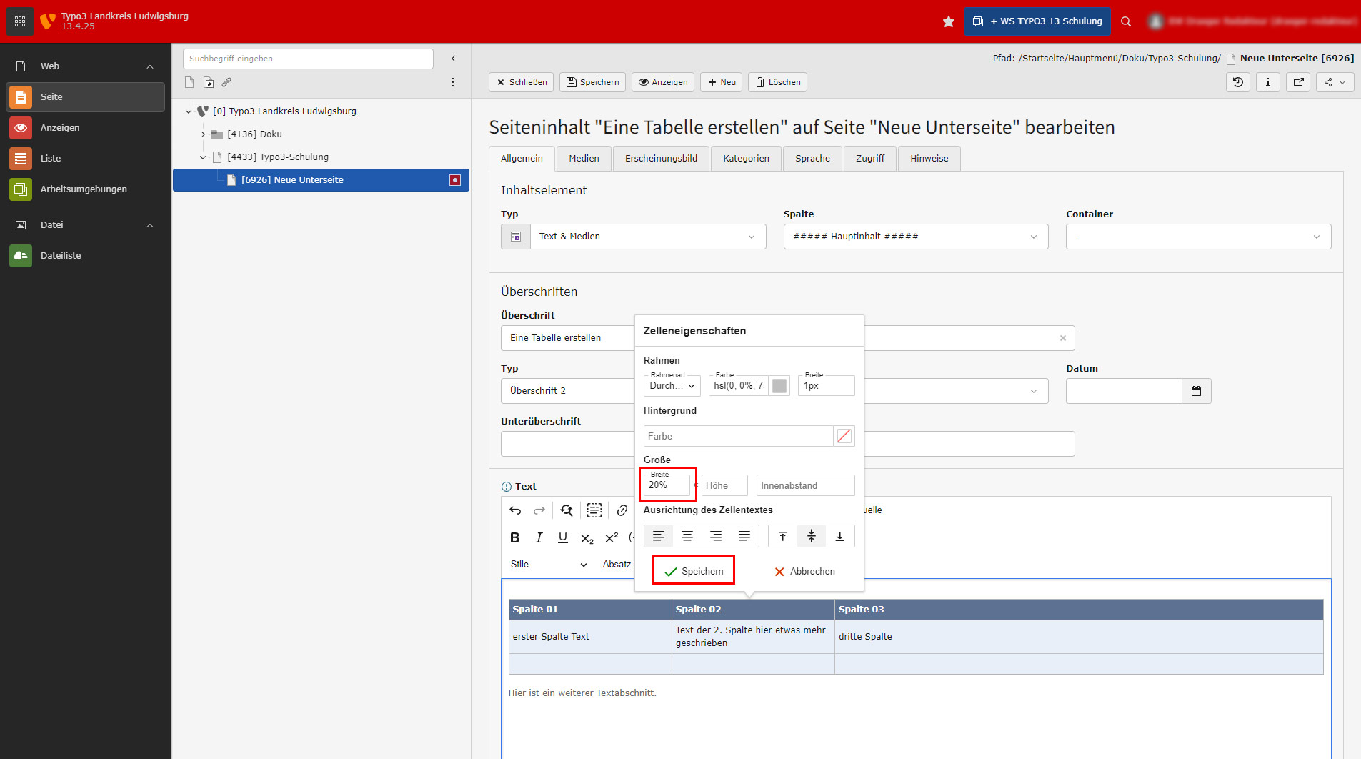Click the find and replace icon

pos(567,510)
